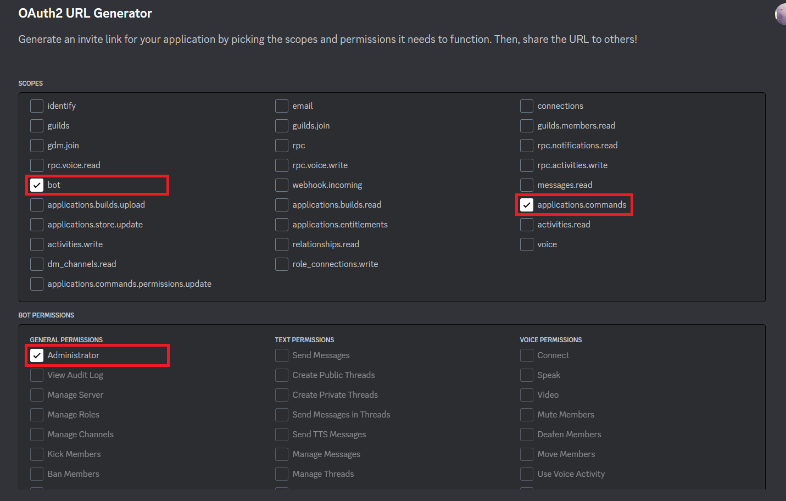The image size is (786, 501).
Task: Check the messages.read scope box
Action: coord(527,185)
